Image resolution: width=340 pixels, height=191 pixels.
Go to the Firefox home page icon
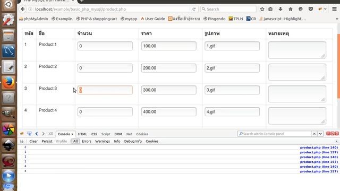pos(291,9)
